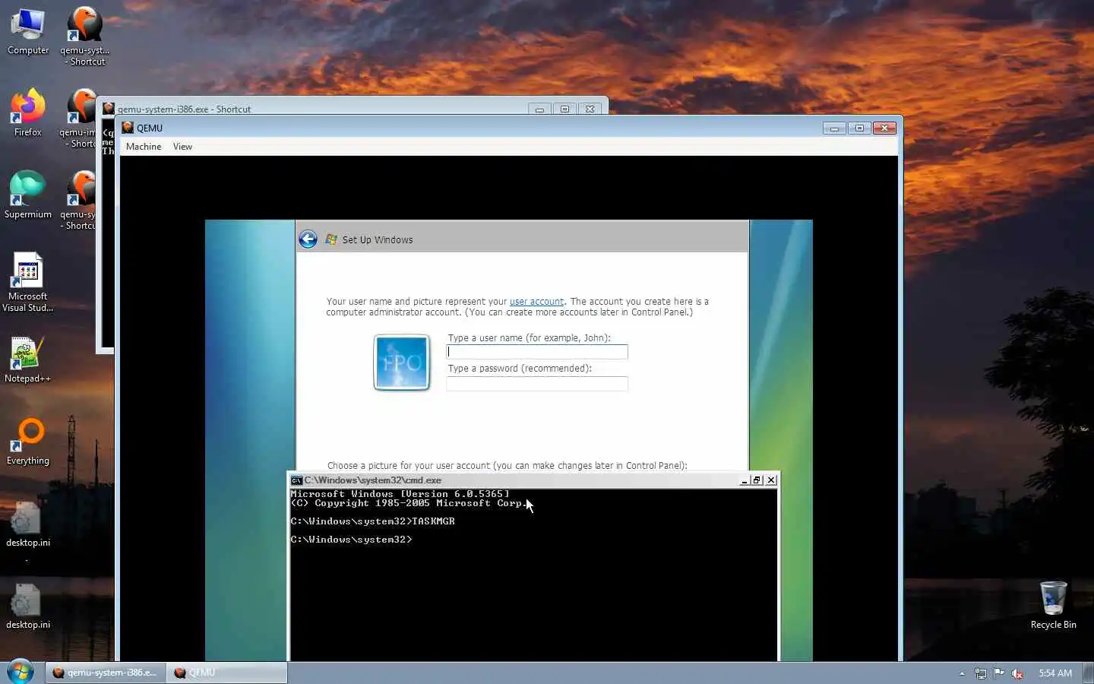This screenshot has width=1094, height=684.
Task: Maximize the qemu-system-i386.exe Shortcut window
Action: coord(564,109)
